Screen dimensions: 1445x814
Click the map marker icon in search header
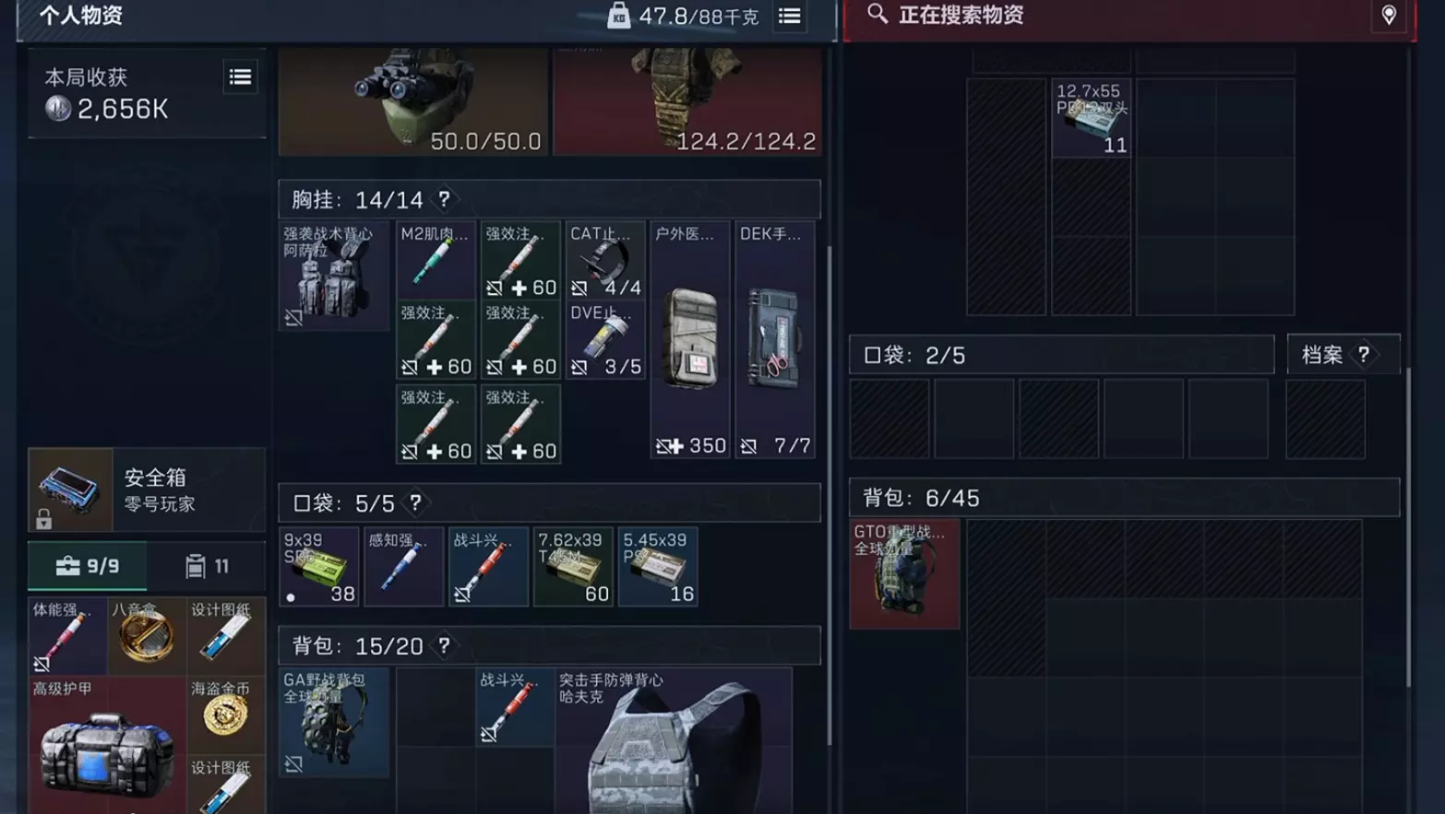point(1388,15)
